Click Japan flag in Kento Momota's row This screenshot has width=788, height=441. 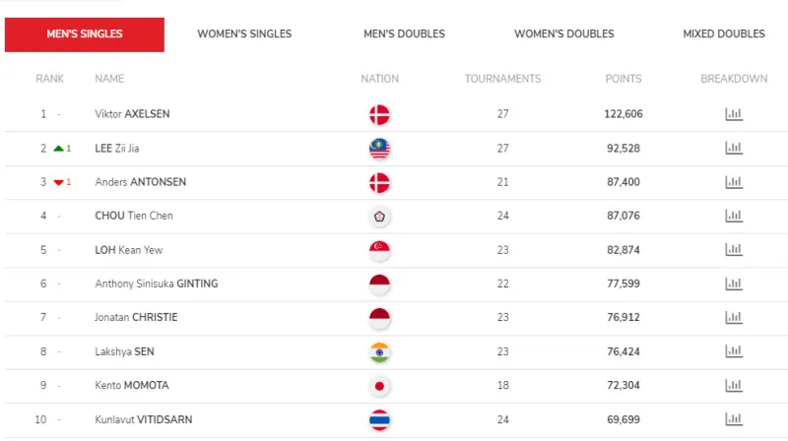[379, 386]
